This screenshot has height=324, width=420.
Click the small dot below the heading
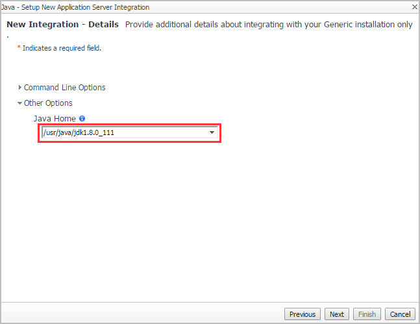pos(8,36)
